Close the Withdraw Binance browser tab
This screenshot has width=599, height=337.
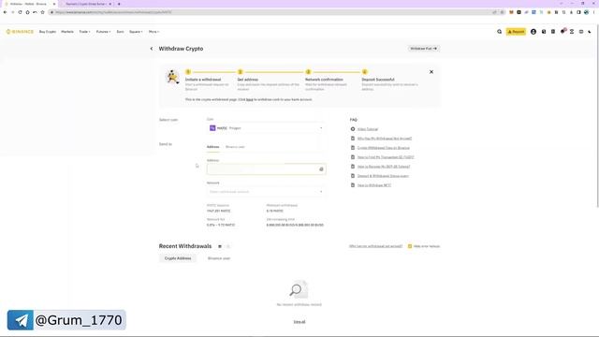pos(54,4)
